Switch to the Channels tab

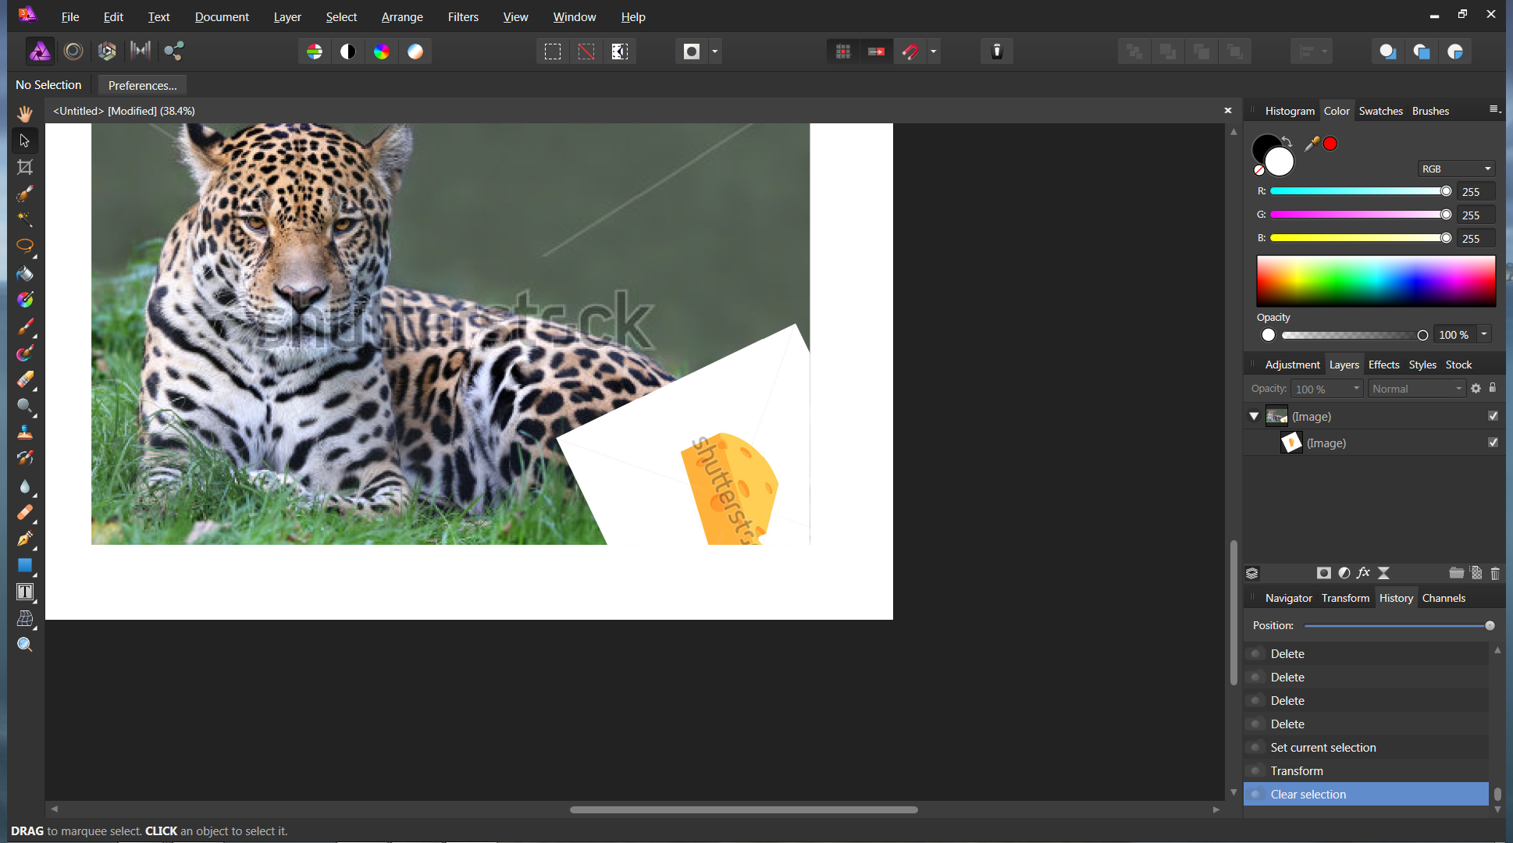point(1444,598)
